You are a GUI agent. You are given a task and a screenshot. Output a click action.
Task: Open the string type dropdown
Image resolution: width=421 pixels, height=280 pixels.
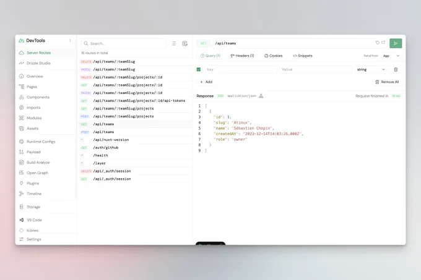click(x=371, y=70)
